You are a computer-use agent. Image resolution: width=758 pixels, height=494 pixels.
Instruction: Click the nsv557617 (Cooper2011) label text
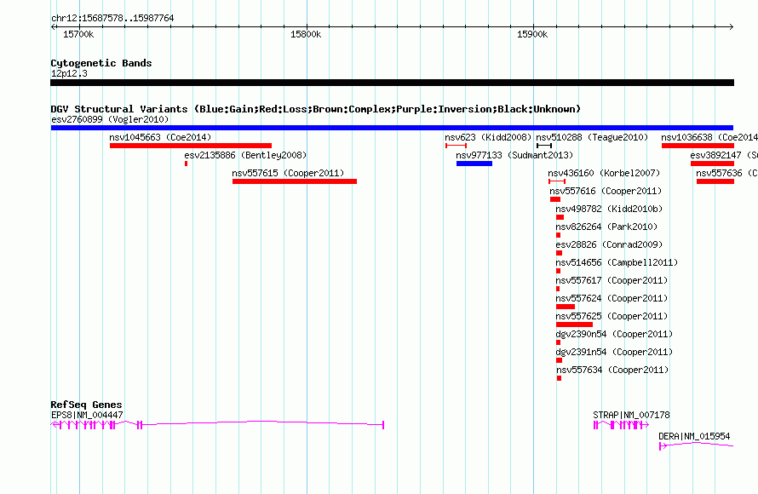tap(612, 280)
